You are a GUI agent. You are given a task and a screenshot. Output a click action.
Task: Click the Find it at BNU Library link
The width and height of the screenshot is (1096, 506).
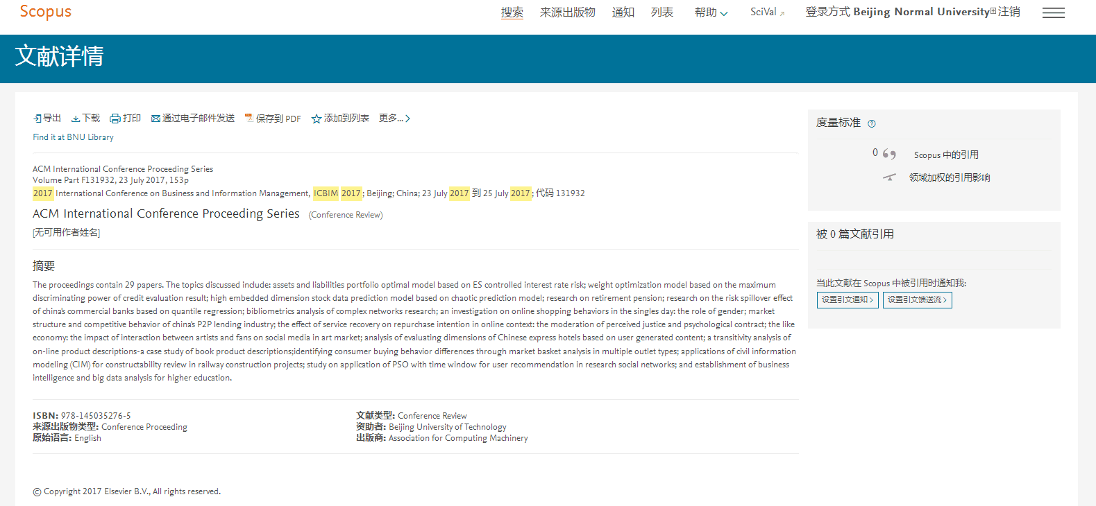click(x=73, y=137)
